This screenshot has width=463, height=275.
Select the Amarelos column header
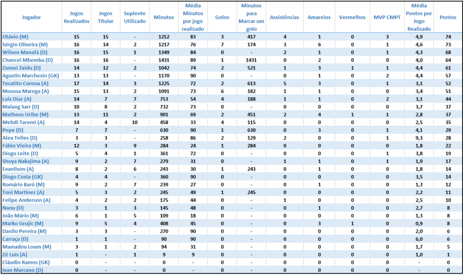pos(319,17)
